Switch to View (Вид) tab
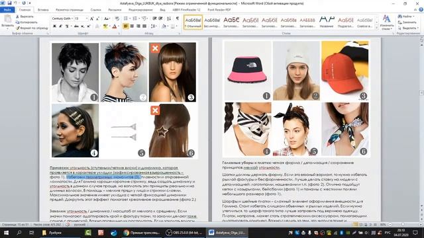The width and height of the screenshot is (424, 238). point(162,10)
